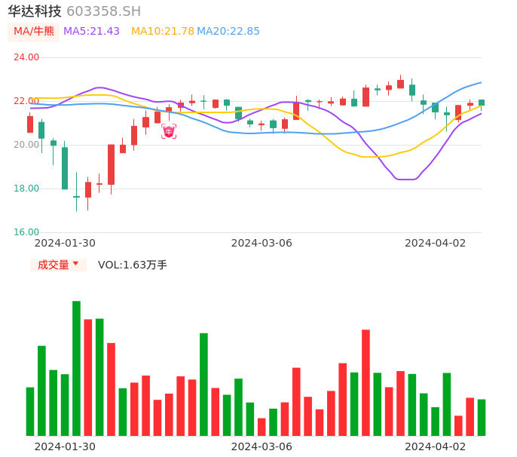The height and width of the screenshot is (457, 517).
Task: Select the MA10:21.78 legend label
Action: (x=163, y=32)
